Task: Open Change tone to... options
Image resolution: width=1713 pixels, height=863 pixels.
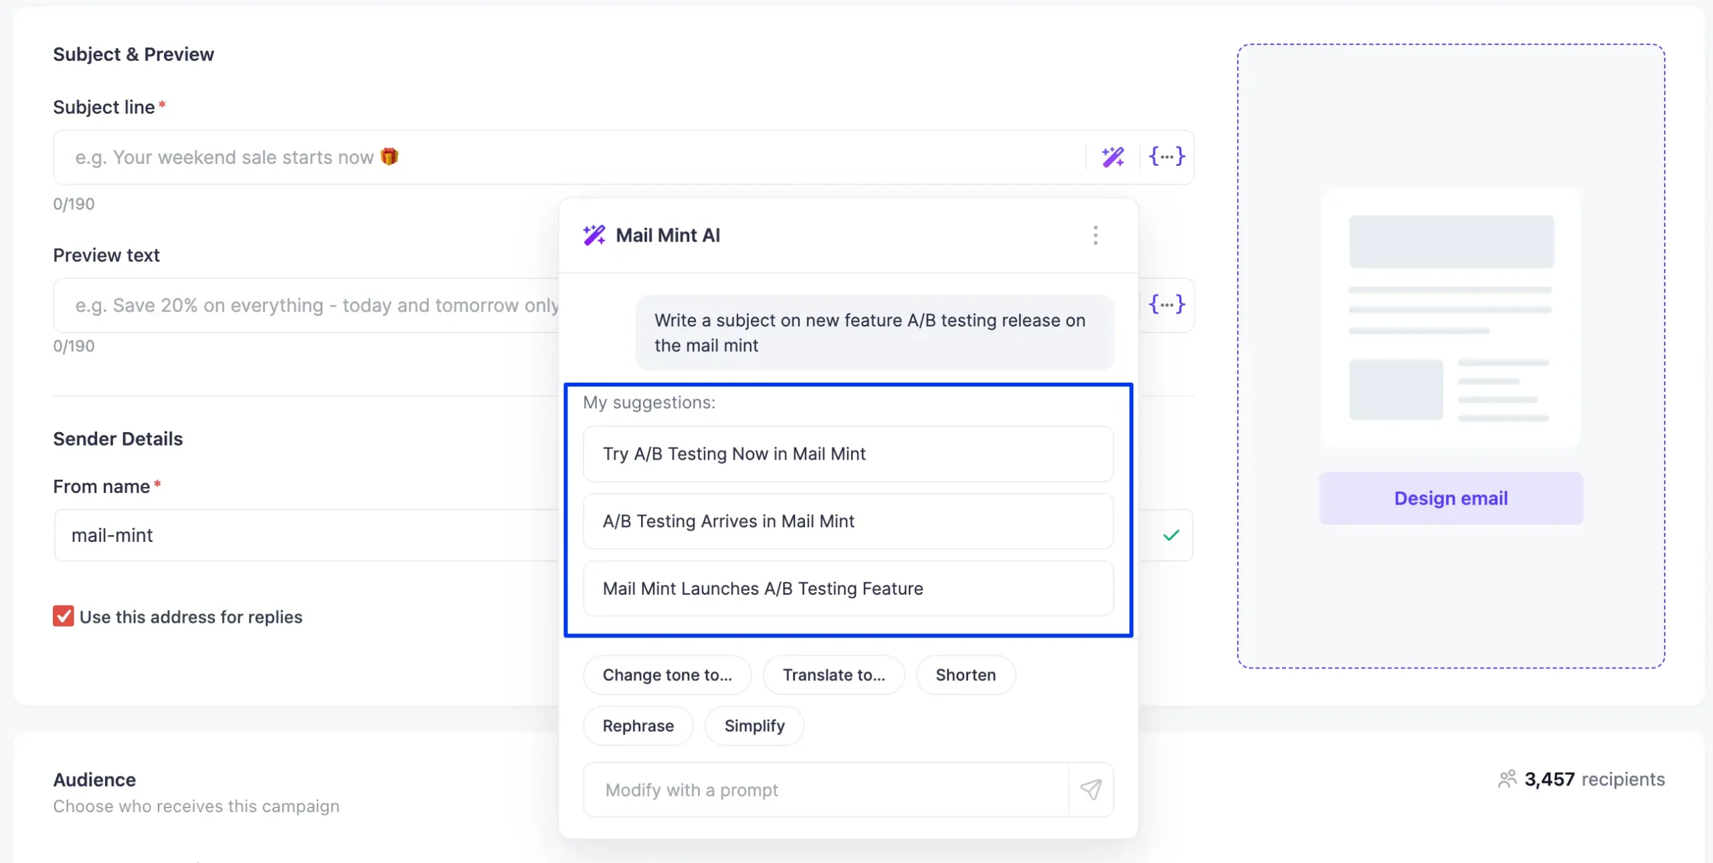Action: pyautogui.click(x=667, y=675)
